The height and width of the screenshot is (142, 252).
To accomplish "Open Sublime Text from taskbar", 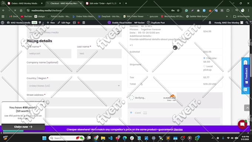I will click(x=168, y=138).
